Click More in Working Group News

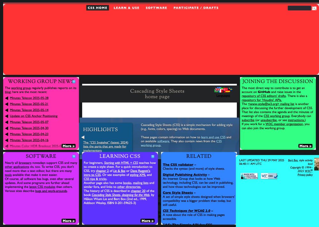tap(69, 146)
